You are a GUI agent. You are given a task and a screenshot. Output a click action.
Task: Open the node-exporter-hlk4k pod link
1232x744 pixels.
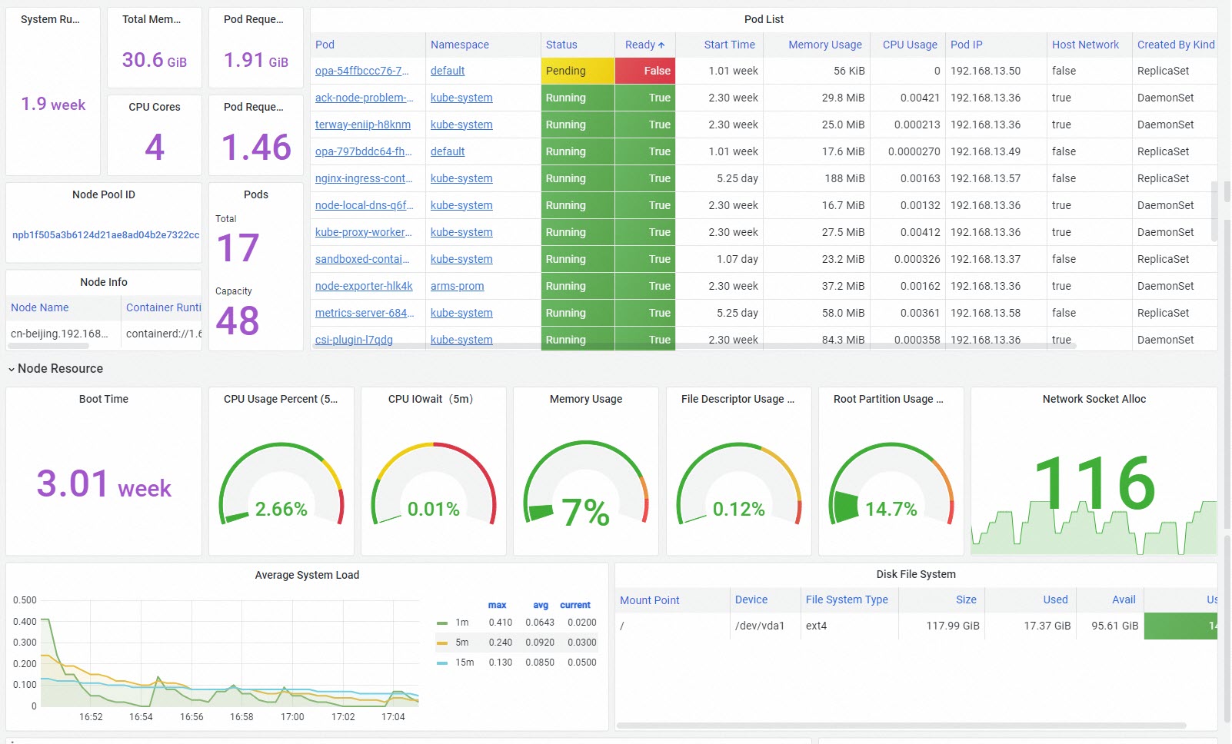pyautogui.click(x=364, y=286)
